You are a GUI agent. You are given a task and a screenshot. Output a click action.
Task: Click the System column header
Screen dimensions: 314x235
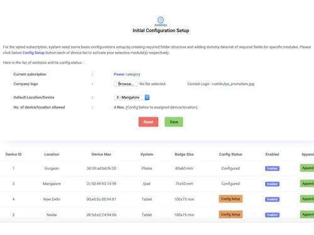147,154
